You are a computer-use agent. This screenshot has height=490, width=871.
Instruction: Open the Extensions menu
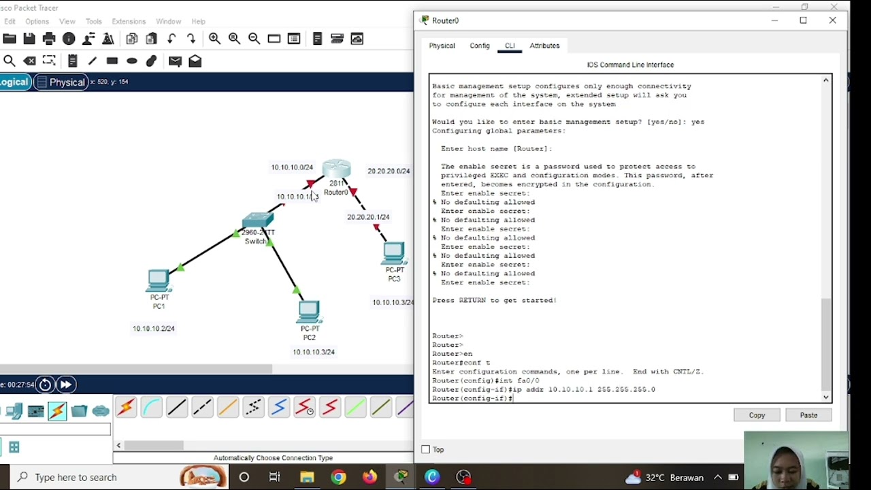click(129, 21)
